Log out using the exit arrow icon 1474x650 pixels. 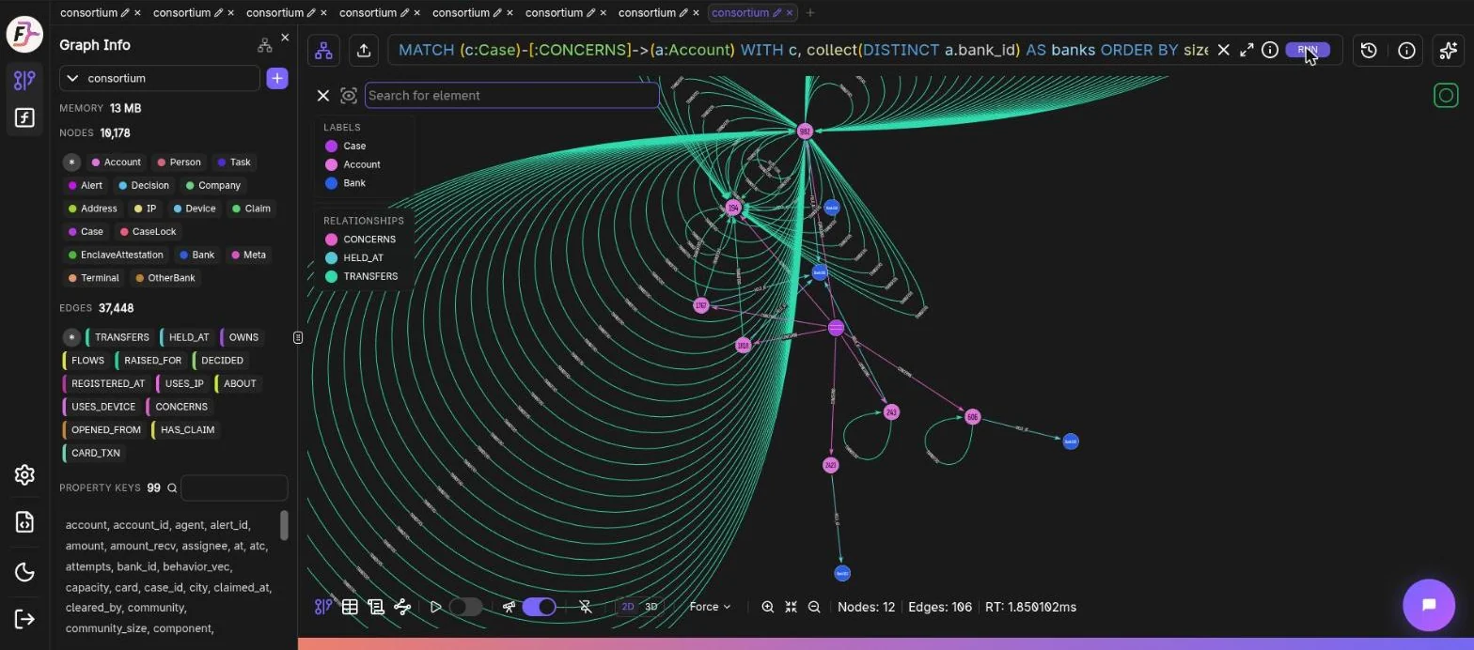tap(24, 618)
